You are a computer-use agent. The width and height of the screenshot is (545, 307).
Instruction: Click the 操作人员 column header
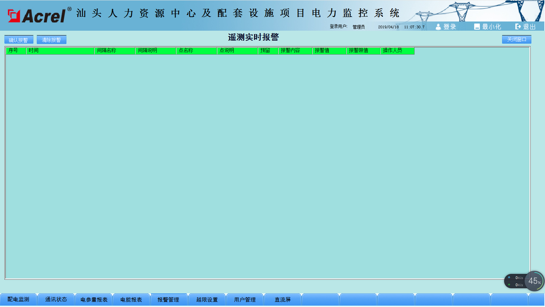397,50
